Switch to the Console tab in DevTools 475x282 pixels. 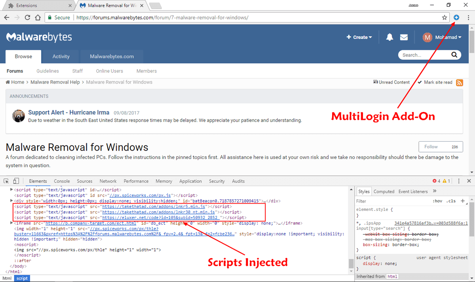(62, 181)
